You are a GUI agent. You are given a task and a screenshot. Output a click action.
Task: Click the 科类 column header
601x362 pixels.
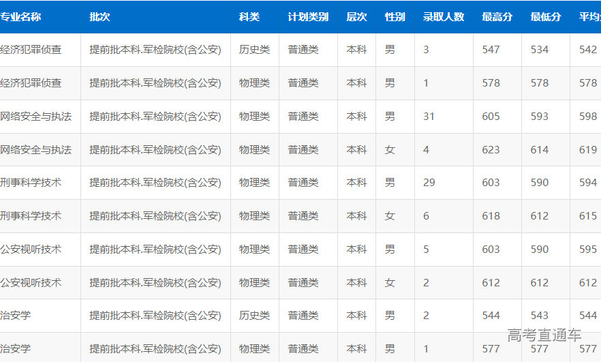pyautogui.click(x=249, y=17)
